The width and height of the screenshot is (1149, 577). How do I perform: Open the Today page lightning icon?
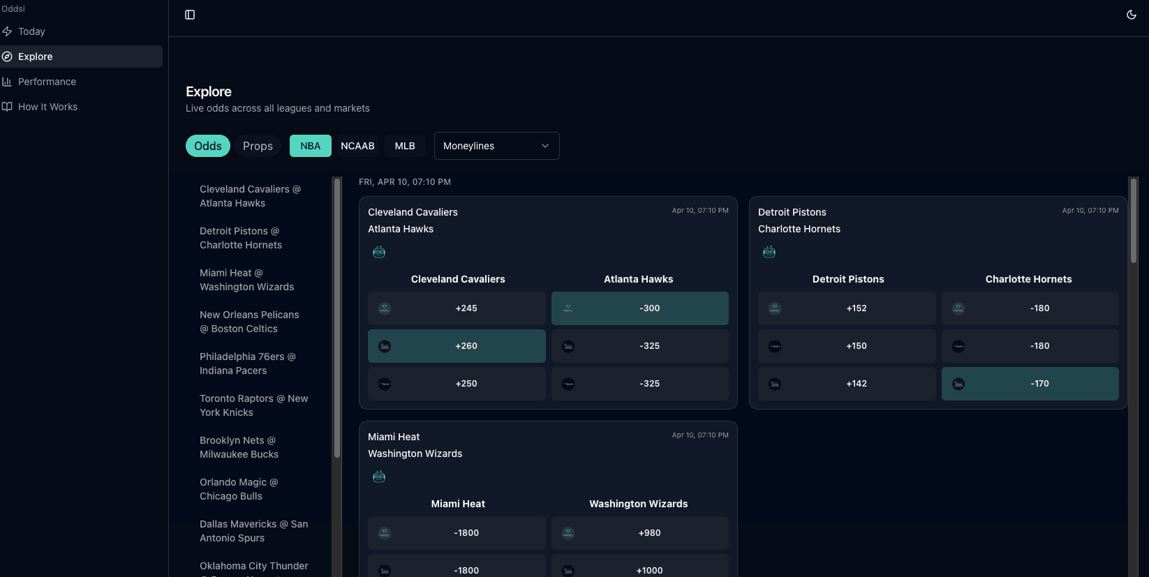(x=7, y=31)
